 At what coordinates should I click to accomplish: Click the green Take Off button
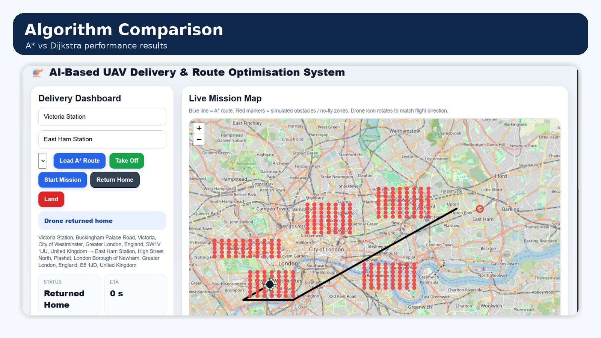[x=127, y=161]
